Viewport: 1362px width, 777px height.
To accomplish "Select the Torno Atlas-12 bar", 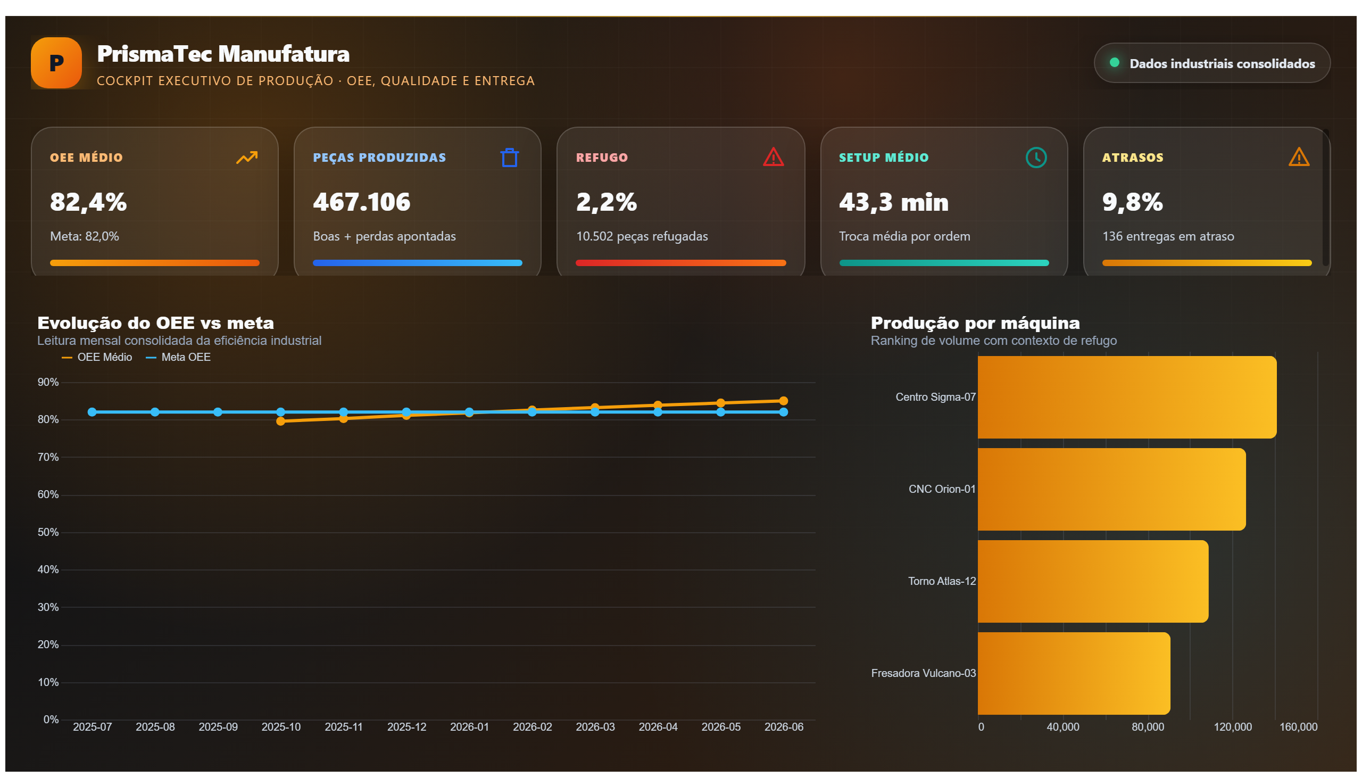I will pos(1093,581).
